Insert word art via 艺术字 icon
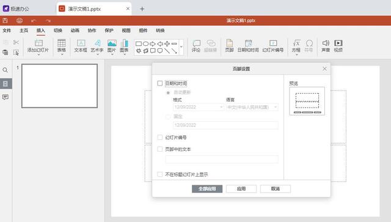The height and width of the screenshot is (222, 391). pos(97,43)
